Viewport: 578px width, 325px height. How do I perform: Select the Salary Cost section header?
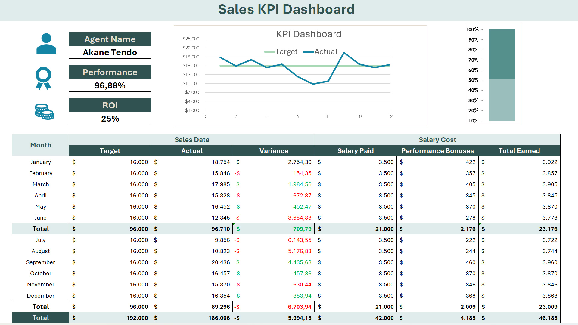437,140
